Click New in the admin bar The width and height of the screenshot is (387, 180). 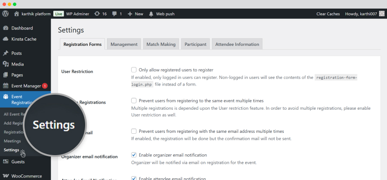(139, 14)
